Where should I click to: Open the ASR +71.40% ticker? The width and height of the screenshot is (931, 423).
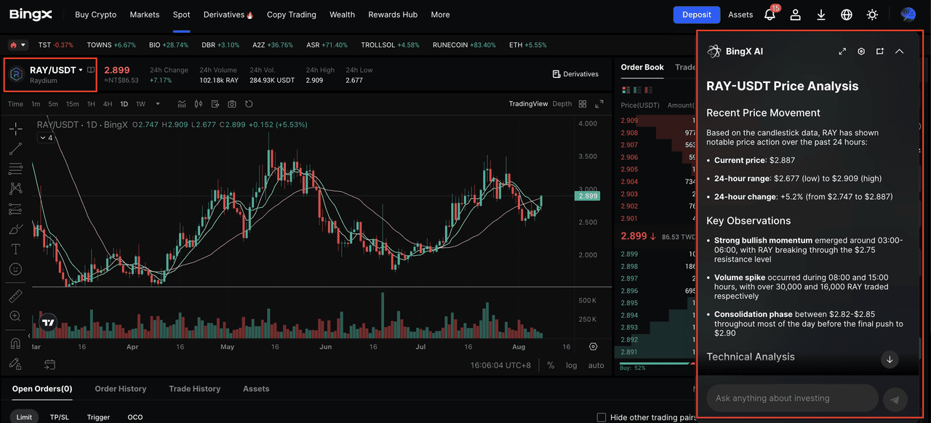click(328, 45)
